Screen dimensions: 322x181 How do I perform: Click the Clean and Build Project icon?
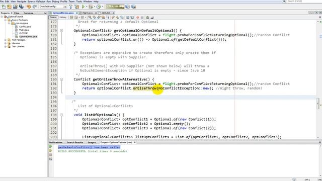pos(77,7)
